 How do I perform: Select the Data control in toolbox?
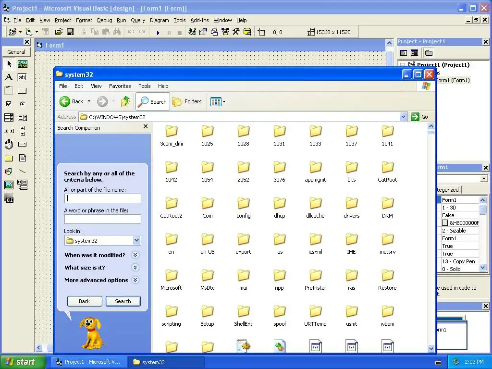click(x=22, y=185)
